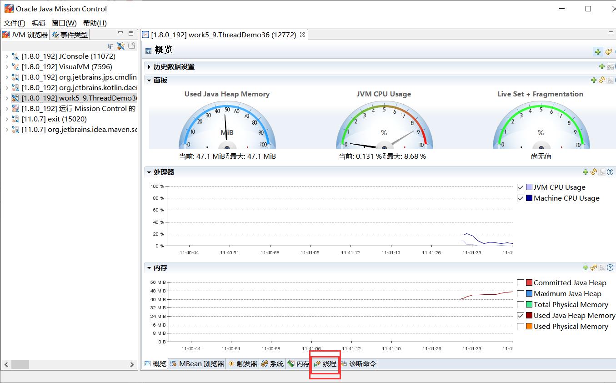
Task: Add a dial using plus icon in 面板 section
Action: [593, 81]
